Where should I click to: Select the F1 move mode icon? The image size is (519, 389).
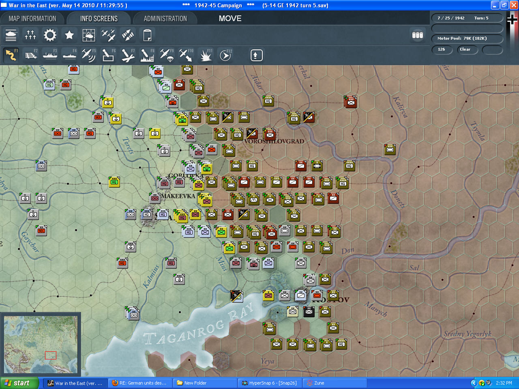click(11, 55)
